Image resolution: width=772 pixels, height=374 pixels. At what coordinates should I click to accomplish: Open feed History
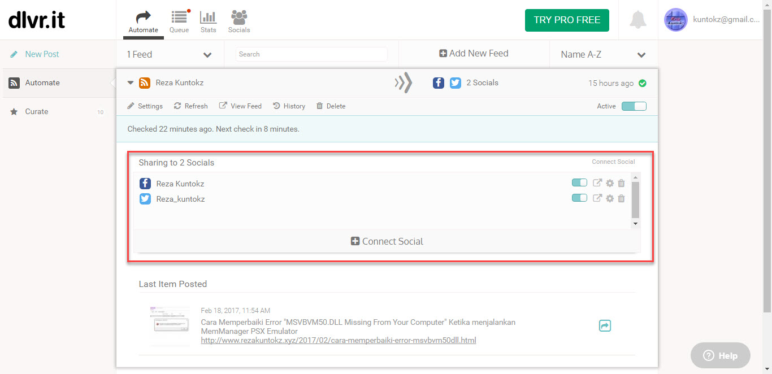point(289,106)
